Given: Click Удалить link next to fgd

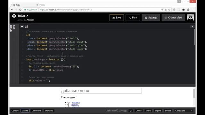Looking at the screenshot, I should pyautogui.click(x=76, y=103).
